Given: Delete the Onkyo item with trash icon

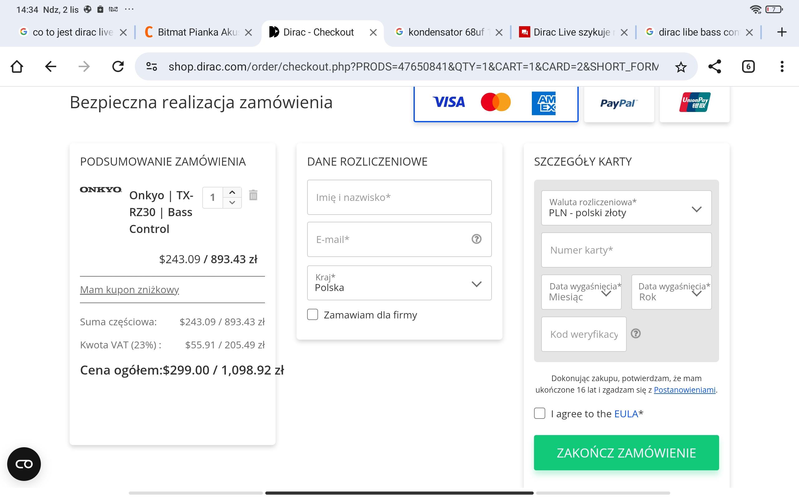Looking at the screenshot, I should [253, 195].
